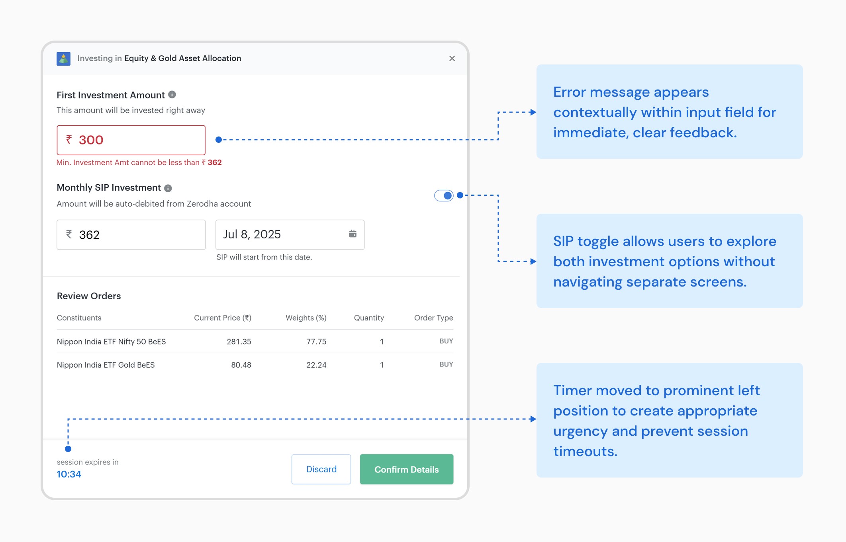Viewport: 846px width, 542px height.
Task: Click the Quantity column header
Action: [x=369, y=318]
